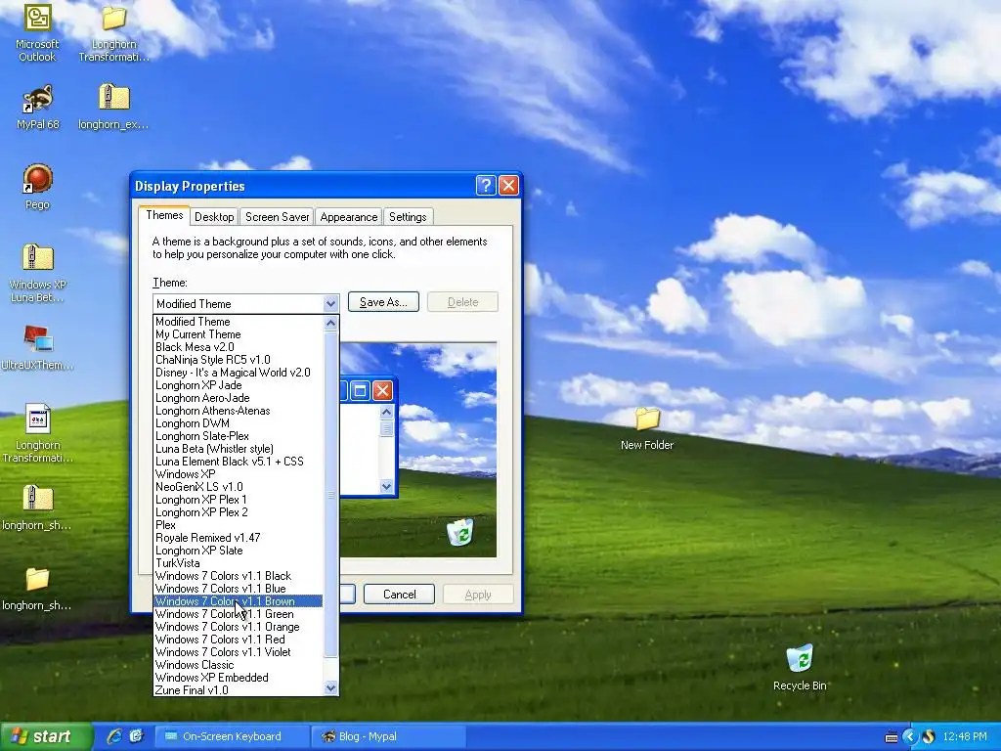Choose Black Mesa v2.0 theme

pos(239,347)
